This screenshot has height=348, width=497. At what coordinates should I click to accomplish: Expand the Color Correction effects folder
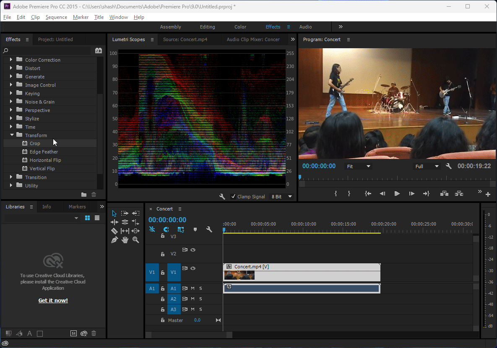click(x=11, y=60)
